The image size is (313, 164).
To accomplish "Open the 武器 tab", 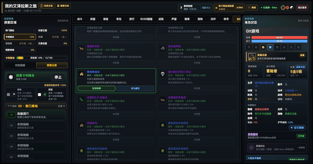I will (93, 19).
